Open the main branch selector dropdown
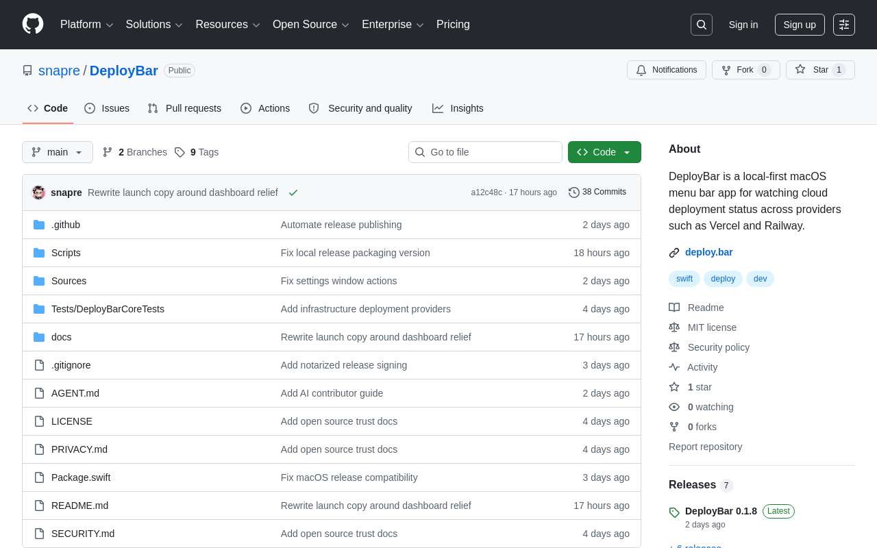 58,152
